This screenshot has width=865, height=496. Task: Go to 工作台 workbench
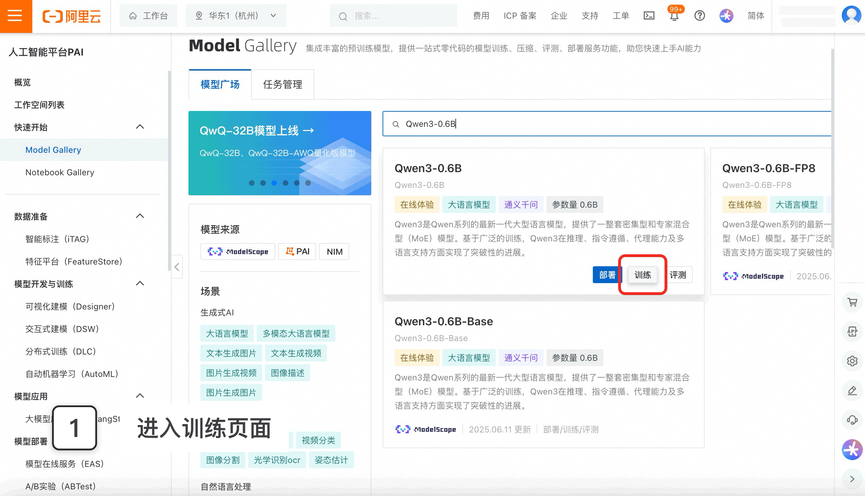point(148,16)
